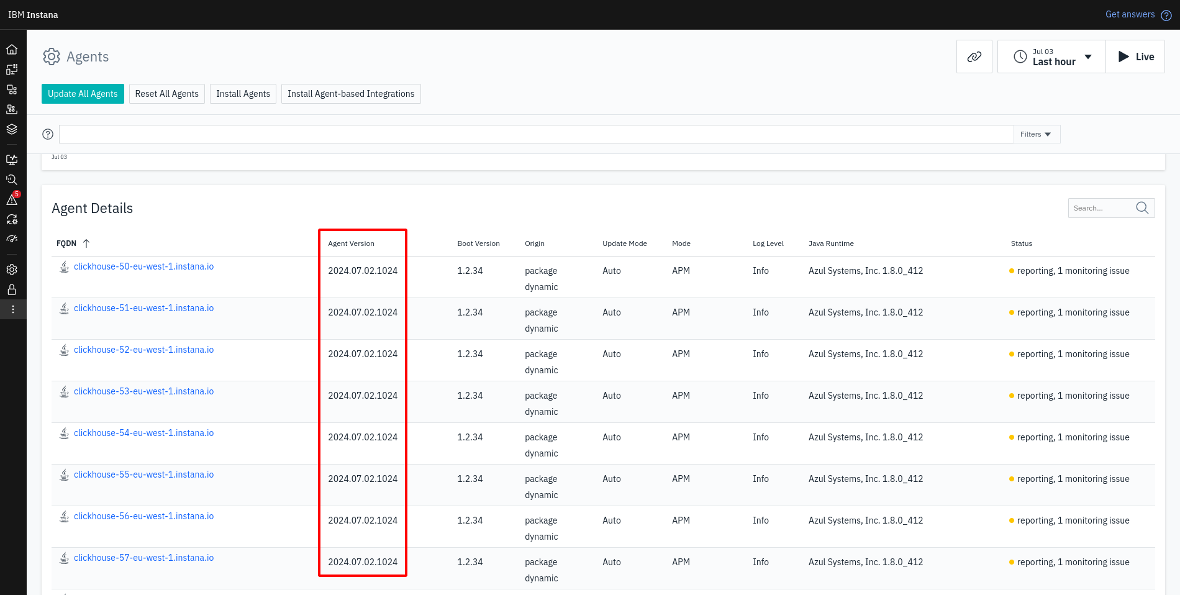Start Live mode playback
Viewport: 1180px width, 595px height.
(1135, 57)
